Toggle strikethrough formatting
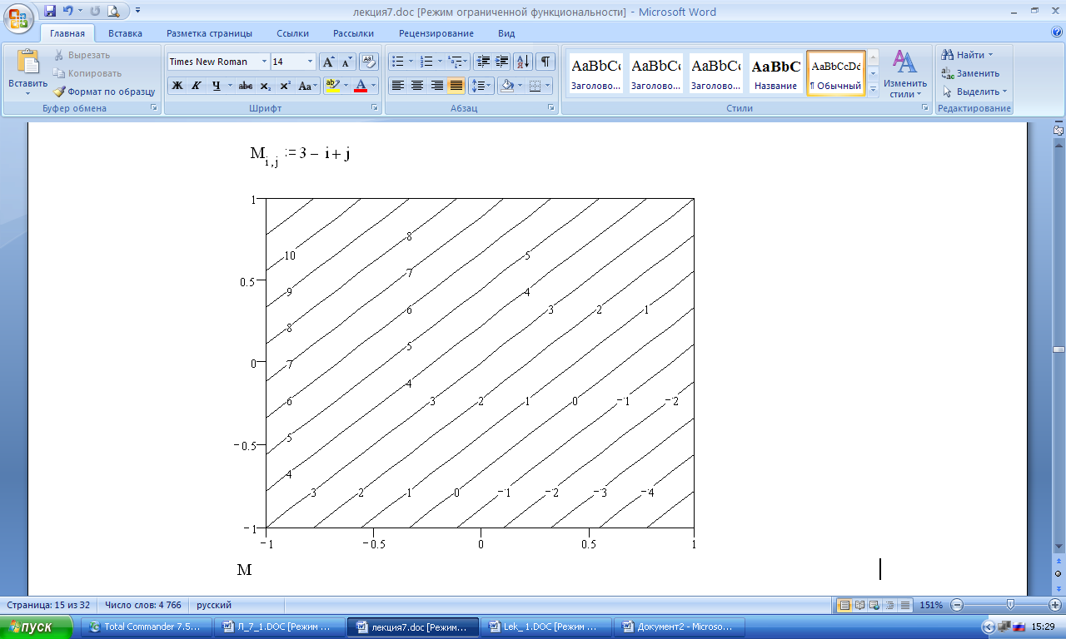 [x=245, y=85]
